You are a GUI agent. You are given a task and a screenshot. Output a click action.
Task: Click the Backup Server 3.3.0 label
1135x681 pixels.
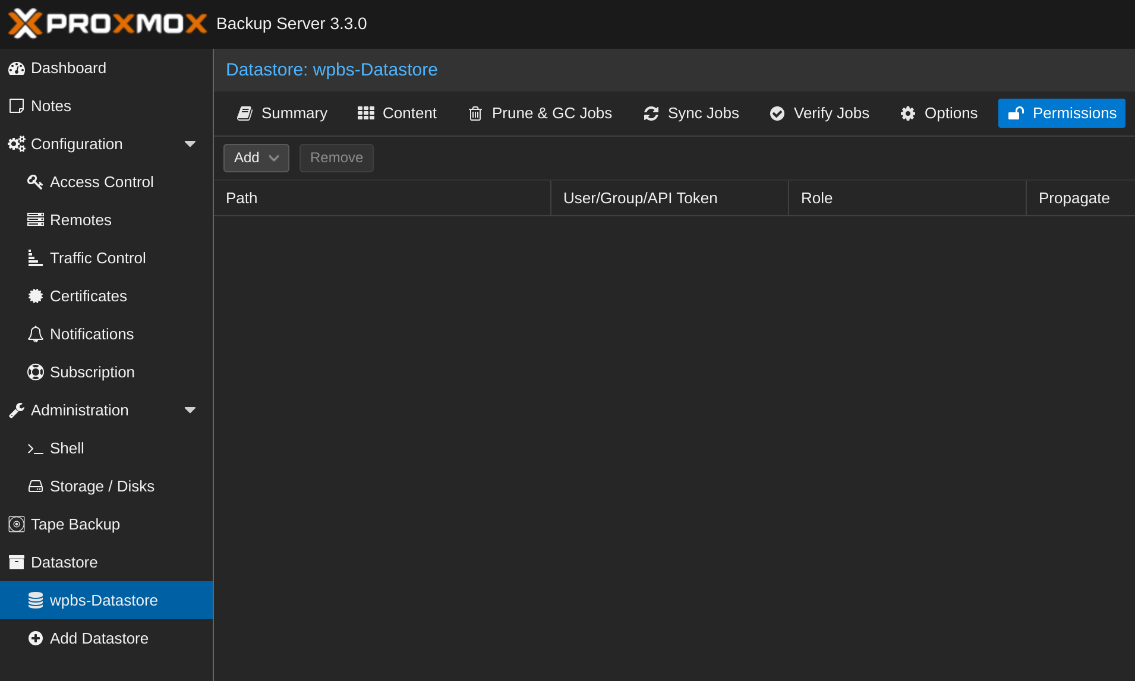pos(291,24)
